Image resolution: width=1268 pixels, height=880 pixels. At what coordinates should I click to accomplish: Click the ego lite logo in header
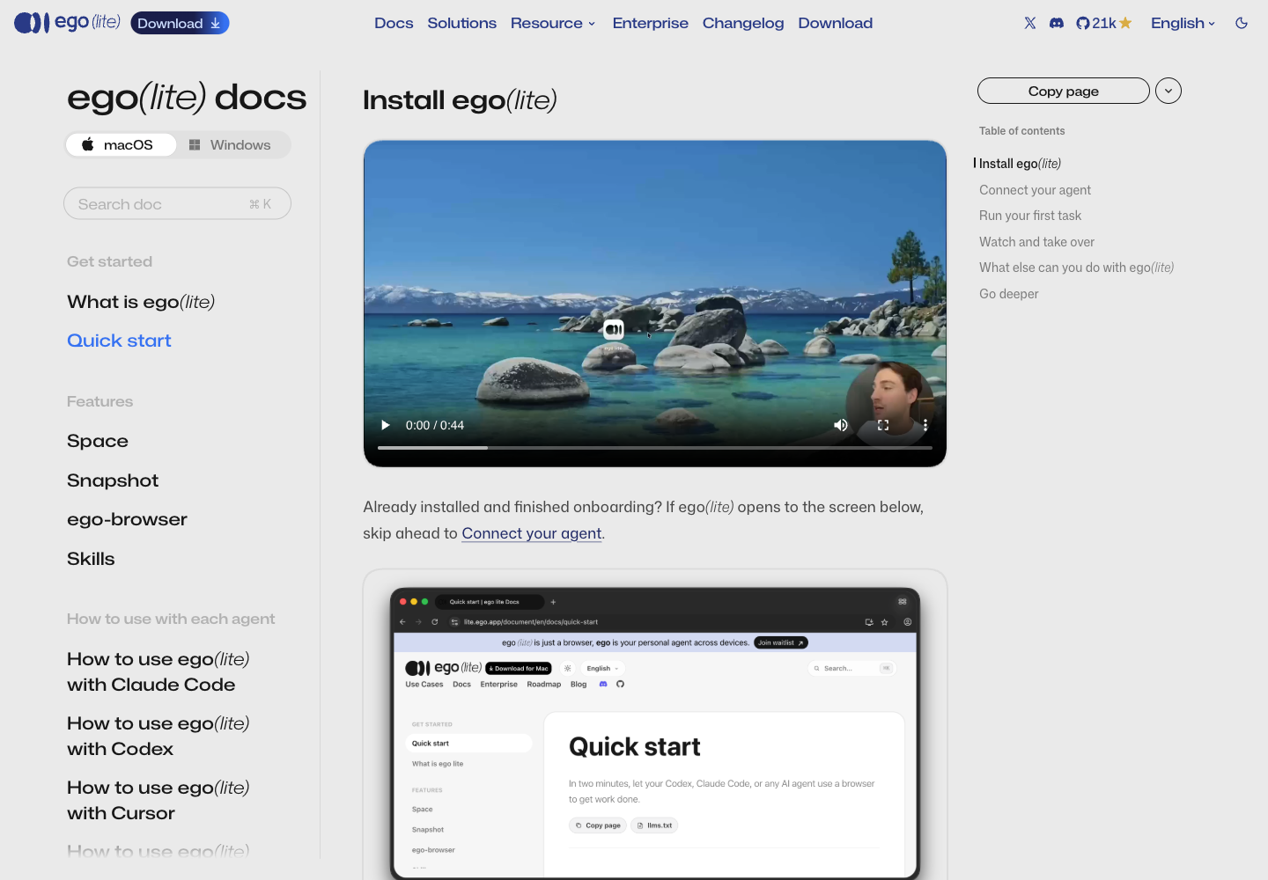coord(67,23)
